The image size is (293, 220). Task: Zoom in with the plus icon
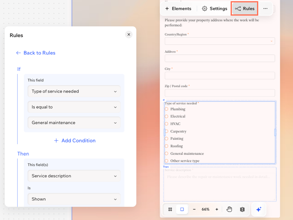pos(217,209)
